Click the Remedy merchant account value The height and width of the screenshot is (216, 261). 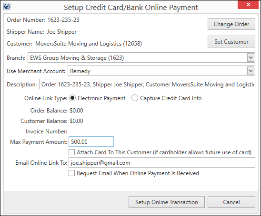(80, 71)
